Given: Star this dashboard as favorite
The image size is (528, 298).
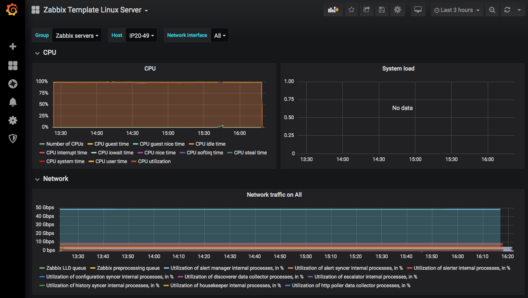Looking at the screenshot, I should 351,10.
